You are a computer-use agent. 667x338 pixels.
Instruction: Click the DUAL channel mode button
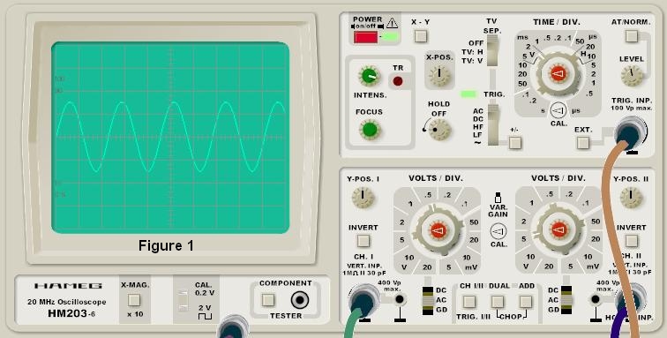tap(498, 302)
